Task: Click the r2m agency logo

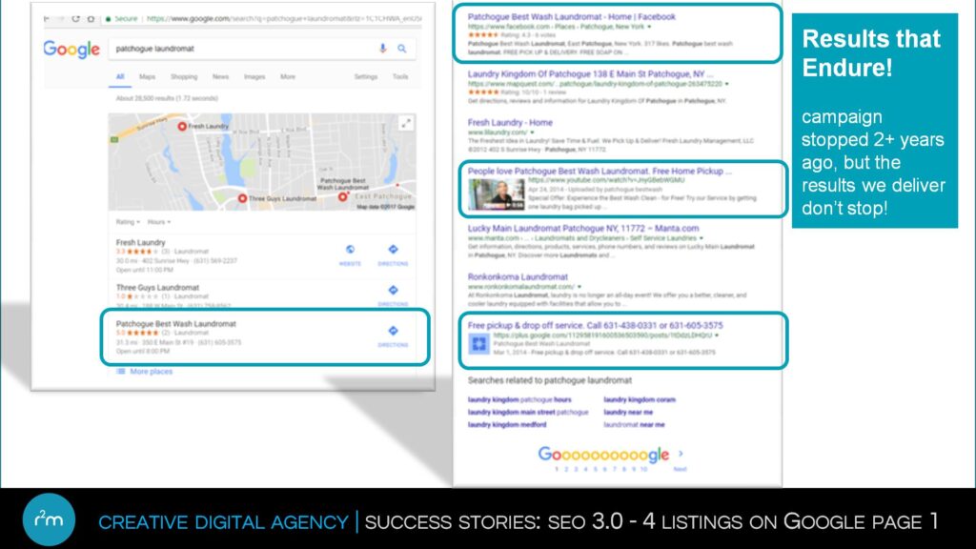Action: point(49,519)
